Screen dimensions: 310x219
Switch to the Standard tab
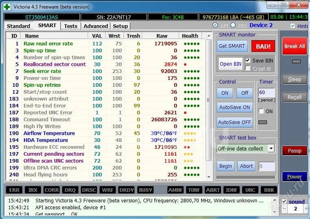[x=18, y=26]
